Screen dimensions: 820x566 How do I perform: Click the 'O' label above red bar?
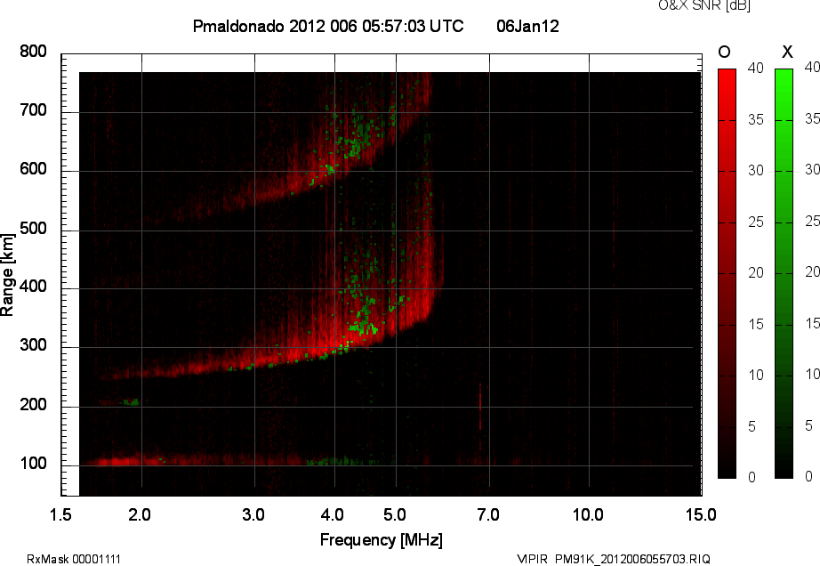724,52
